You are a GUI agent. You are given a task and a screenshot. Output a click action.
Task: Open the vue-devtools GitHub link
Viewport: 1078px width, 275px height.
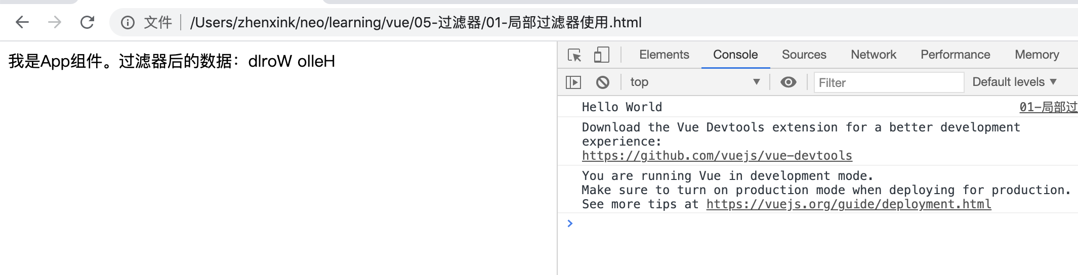(717, 156)
